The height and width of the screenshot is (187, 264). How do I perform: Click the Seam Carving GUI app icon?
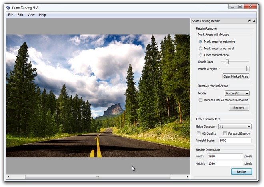tap(8, 8)
